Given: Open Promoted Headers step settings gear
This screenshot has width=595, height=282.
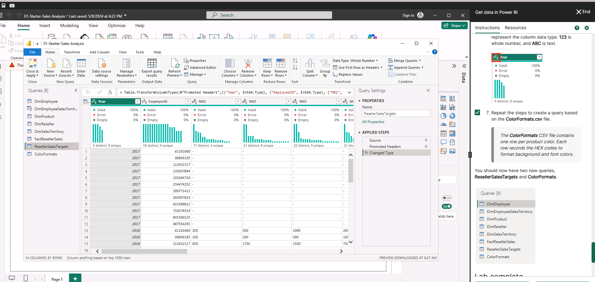Looking at the screenshot, I should 426,147.
